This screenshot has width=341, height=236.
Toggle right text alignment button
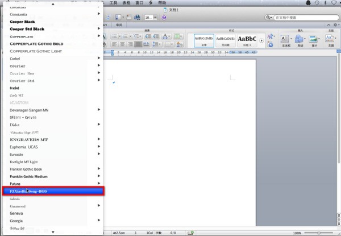[130, 44]
